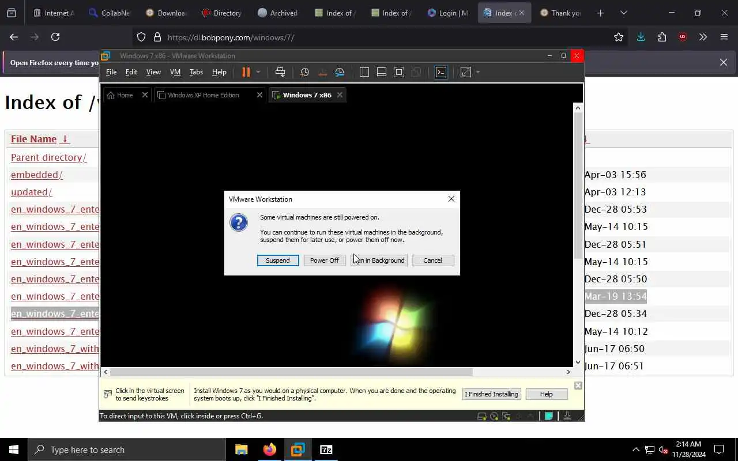Click Help in the install hint bar
The width and height of the screenshot is (738, 461).
click(547, 394)
